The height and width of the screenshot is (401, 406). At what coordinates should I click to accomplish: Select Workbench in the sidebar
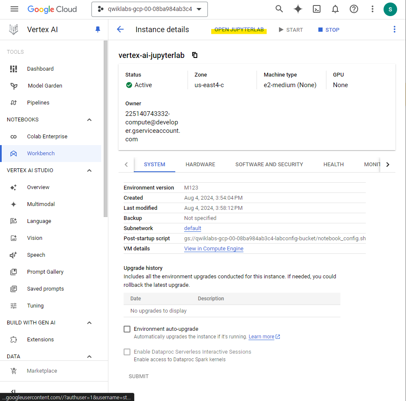51,154
